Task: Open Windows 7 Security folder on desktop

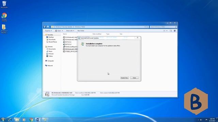Action: click(x=4, y=29)
